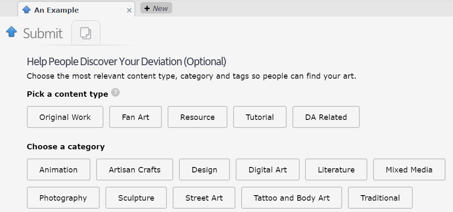
Task: Pick Resource as content type
Action: pos(198,117)
